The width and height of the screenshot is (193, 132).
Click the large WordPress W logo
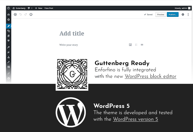(71, 112)
